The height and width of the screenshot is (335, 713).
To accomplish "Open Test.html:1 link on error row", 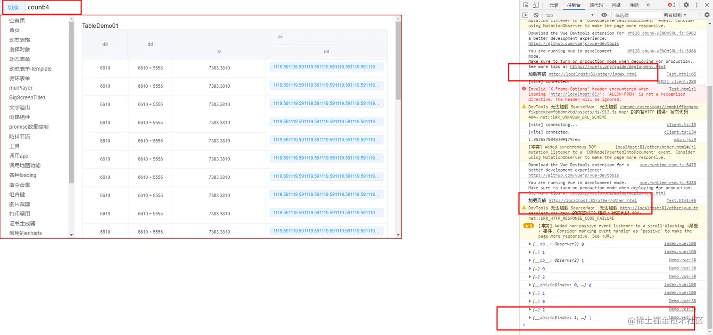I will coord(682,89).
